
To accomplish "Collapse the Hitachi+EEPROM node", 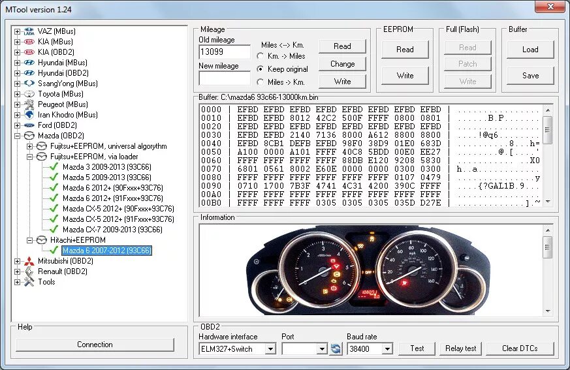I will click(30, 240).
